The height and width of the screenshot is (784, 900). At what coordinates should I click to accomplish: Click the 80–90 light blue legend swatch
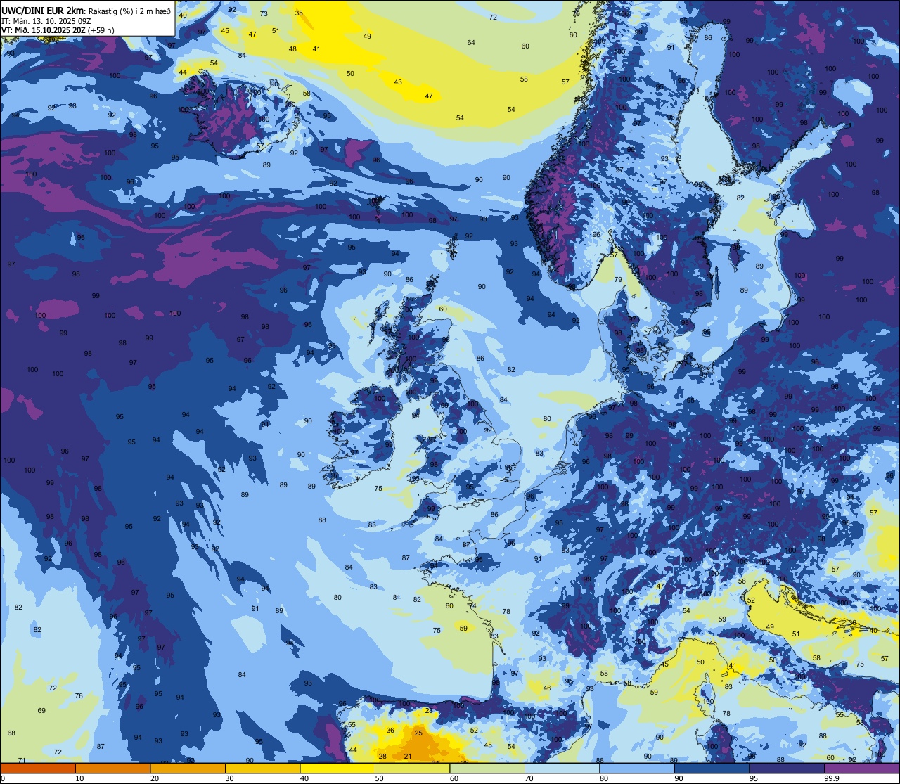(637, 768)
